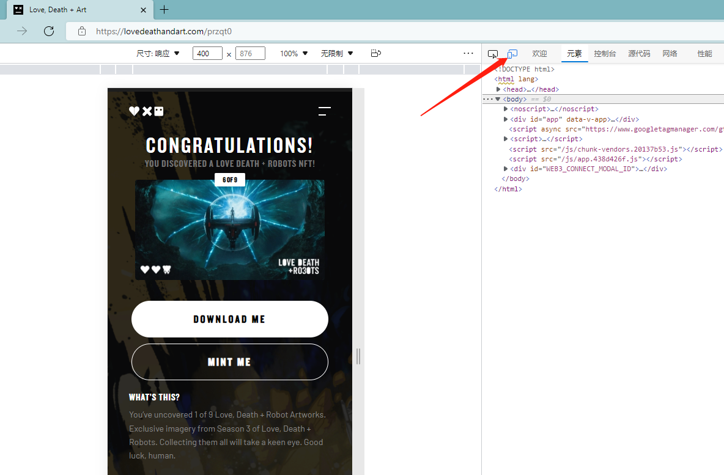Viewport: 724px width, 475px height.
Task: Open a new browser tab
Action: point(164,9)
